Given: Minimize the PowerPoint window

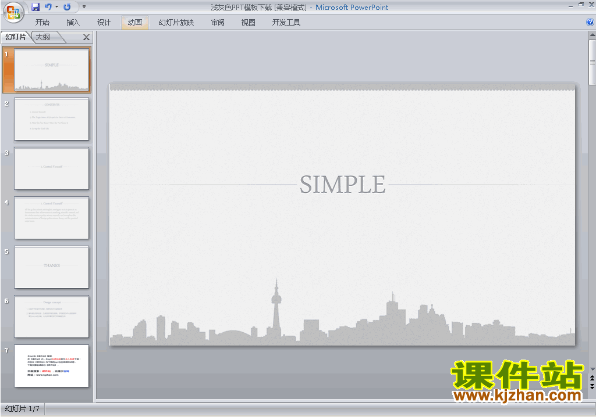Looking at the screenshot, I should [x=570, y=5].
